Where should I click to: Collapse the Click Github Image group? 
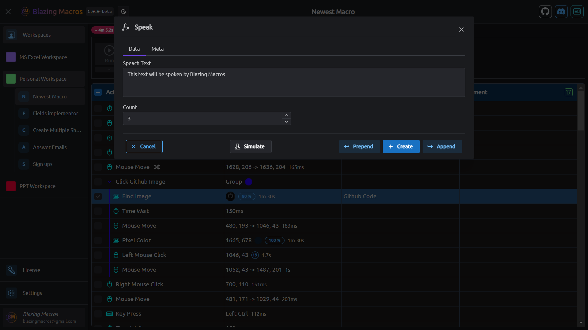point(109,182)
